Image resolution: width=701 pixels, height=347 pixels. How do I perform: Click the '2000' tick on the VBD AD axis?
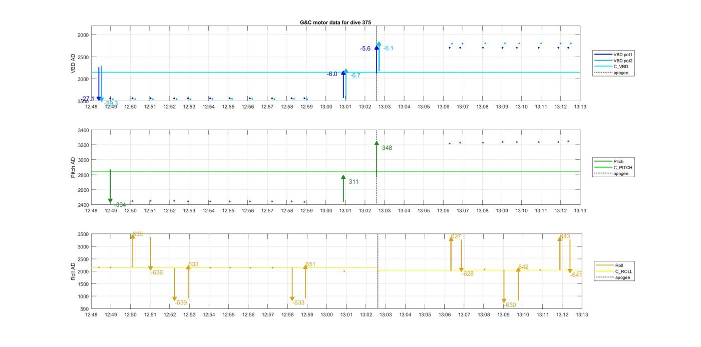tap(83, 35)
